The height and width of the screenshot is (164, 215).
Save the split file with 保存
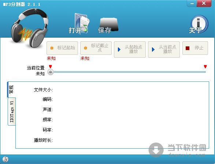tap(108, 26)
